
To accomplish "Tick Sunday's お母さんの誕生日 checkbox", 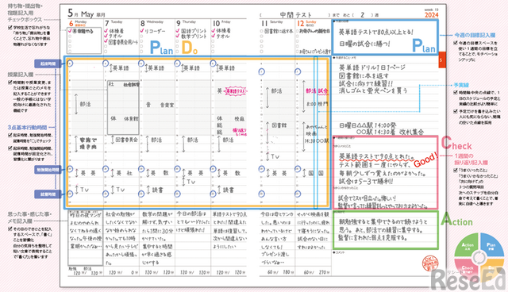I will coord(298,32).
